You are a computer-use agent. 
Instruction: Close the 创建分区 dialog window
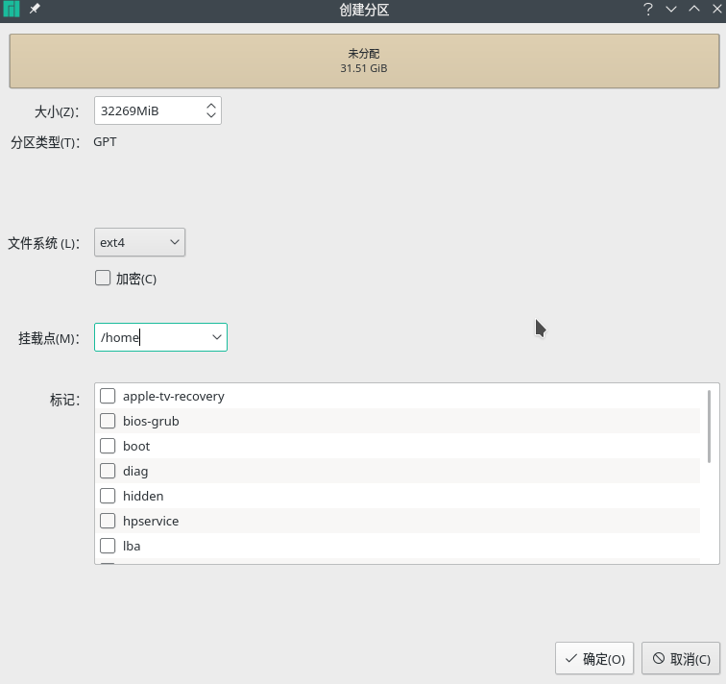716,9
